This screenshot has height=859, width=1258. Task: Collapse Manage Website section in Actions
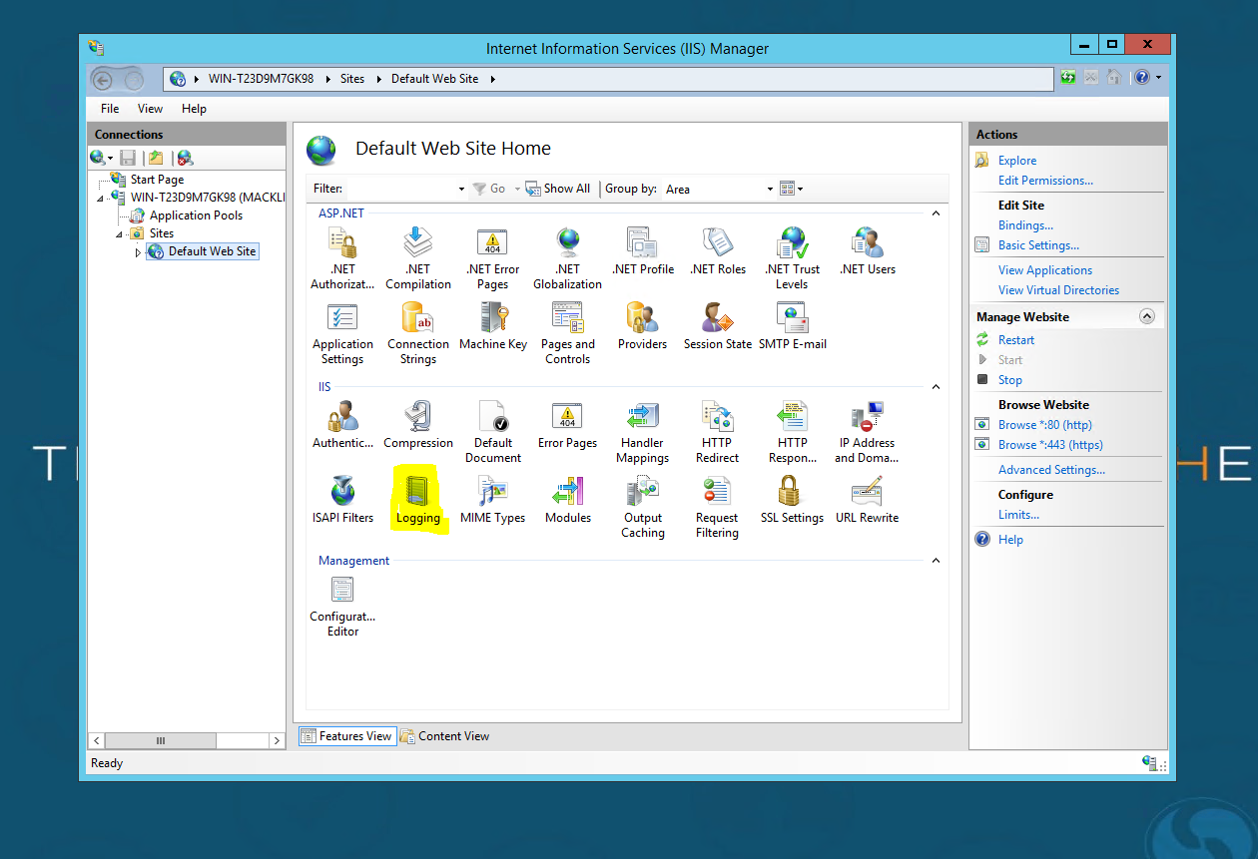pyautogui.click(x=1147, y=316)
